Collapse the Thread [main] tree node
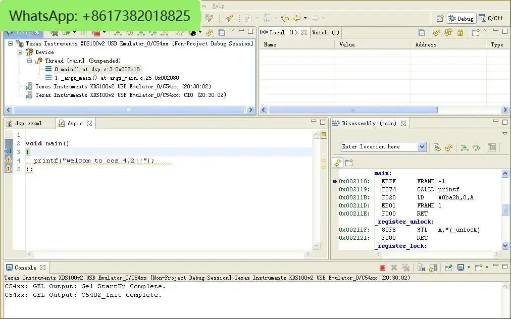Viewport: 511px width, 319px height. tap(29, 61)
